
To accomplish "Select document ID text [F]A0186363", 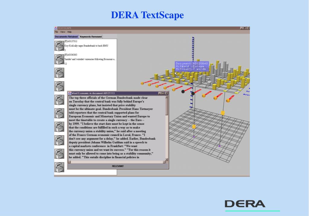I will (x=71, y=55).
